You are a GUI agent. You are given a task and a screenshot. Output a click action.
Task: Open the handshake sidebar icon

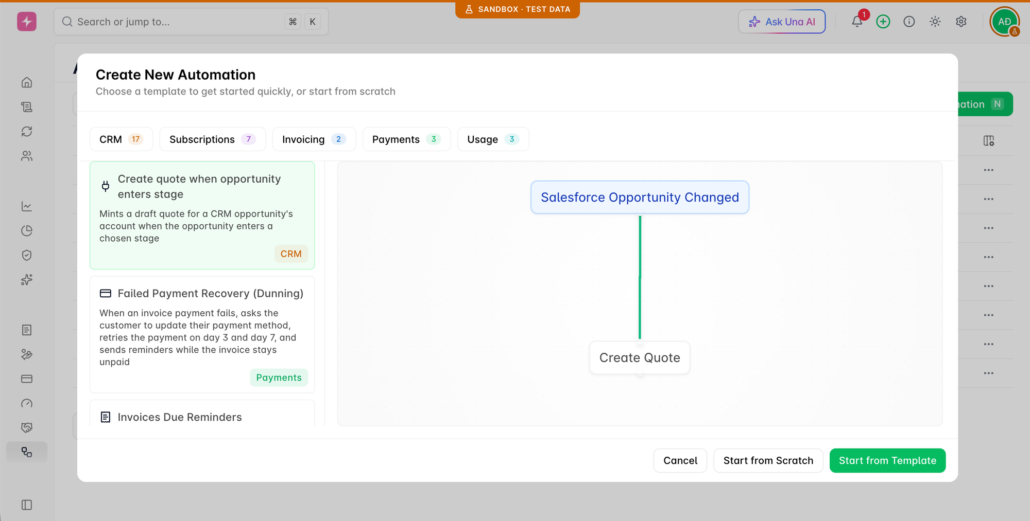[27, 427]
